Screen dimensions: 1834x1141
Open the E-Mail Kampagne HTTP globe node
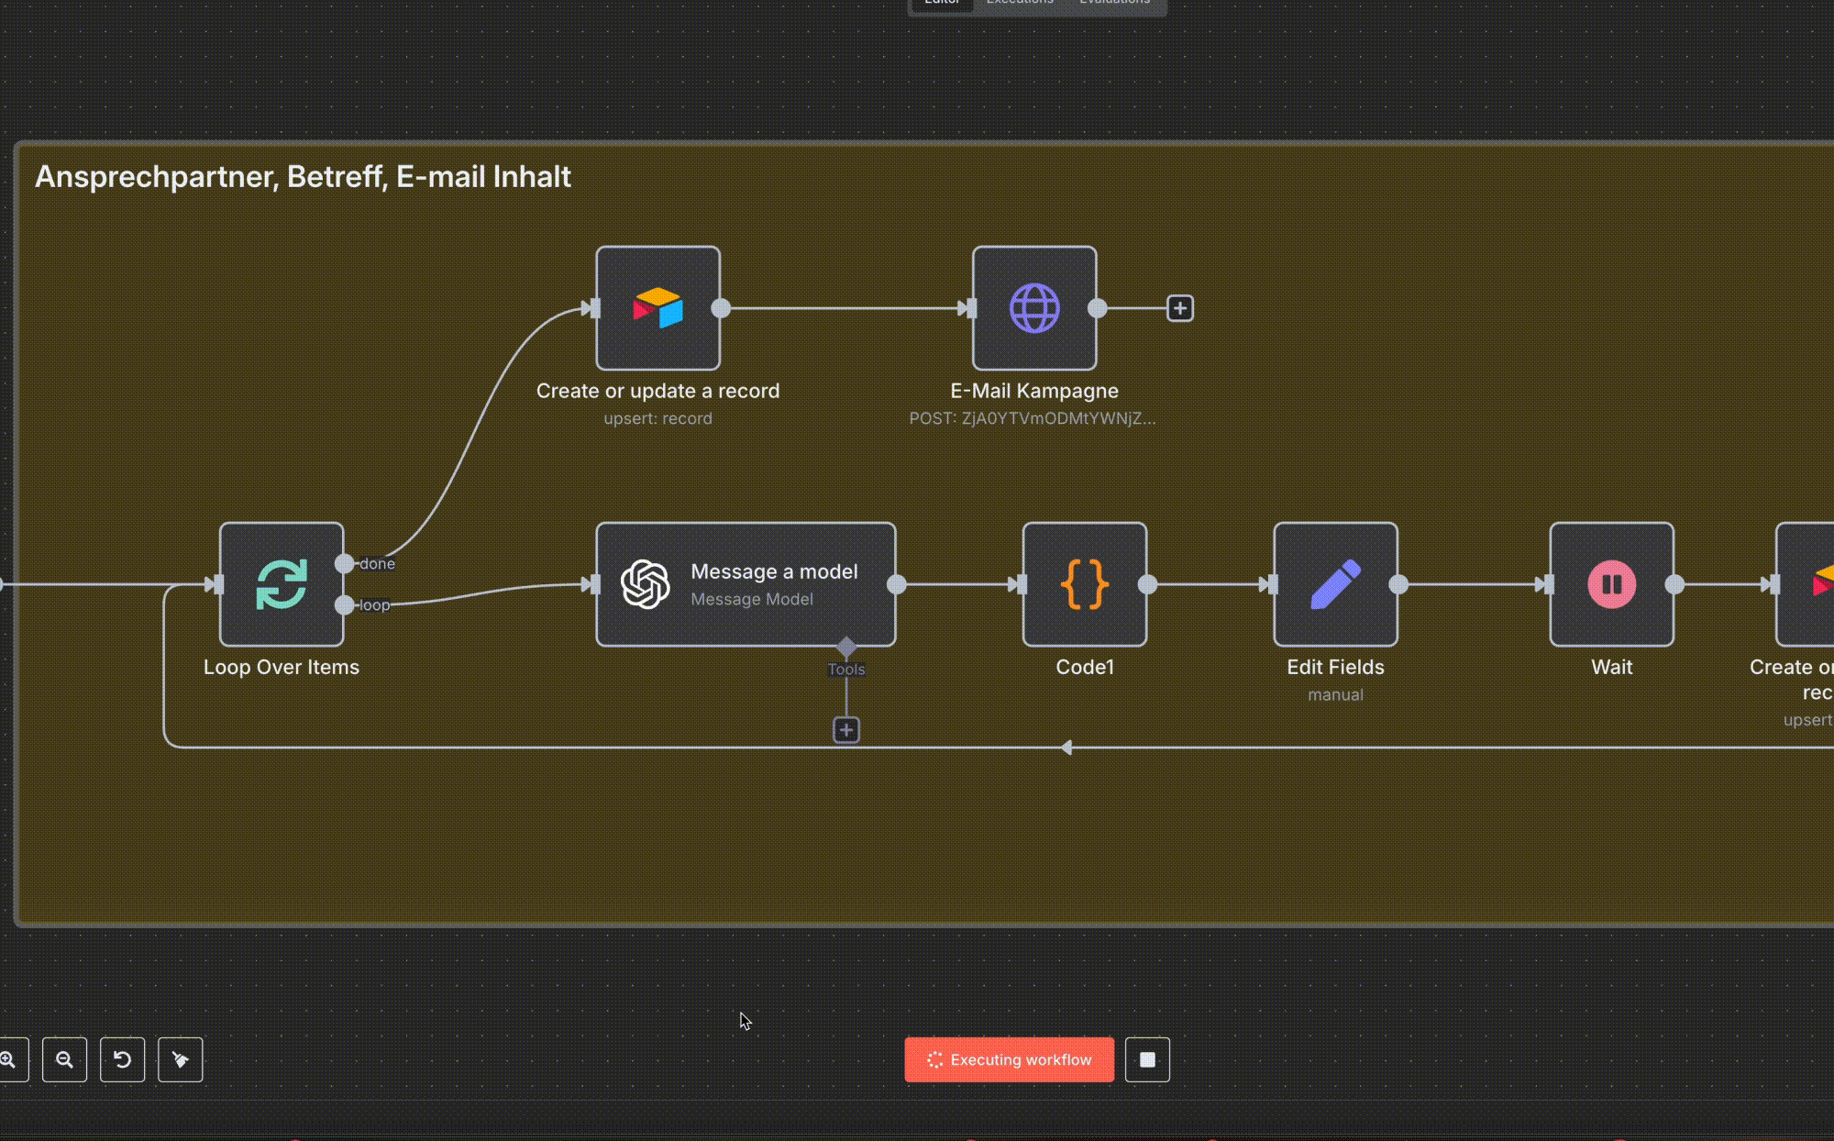1034,308
